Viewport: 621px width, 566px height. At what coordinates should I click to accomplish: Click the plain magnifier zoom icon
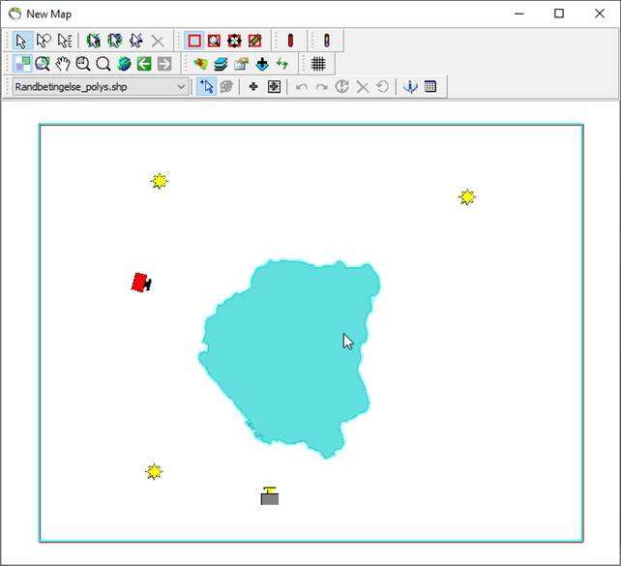[103, 64]
